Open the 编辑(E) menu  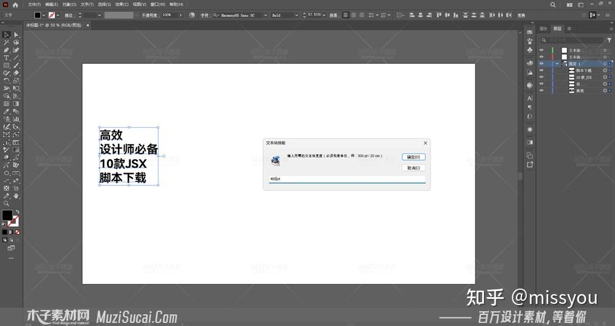click(x=52, y=5)
